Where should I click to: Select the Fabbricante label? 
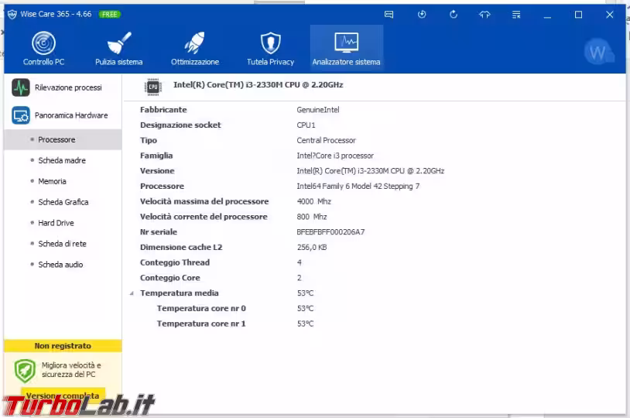(163, 110)
